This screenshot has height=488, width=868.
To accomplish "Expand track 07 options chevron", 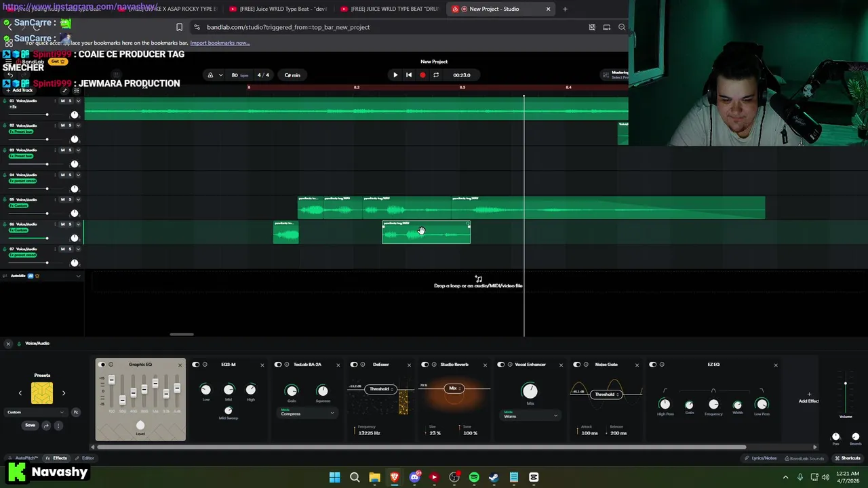I will click(x=78, y=249).
